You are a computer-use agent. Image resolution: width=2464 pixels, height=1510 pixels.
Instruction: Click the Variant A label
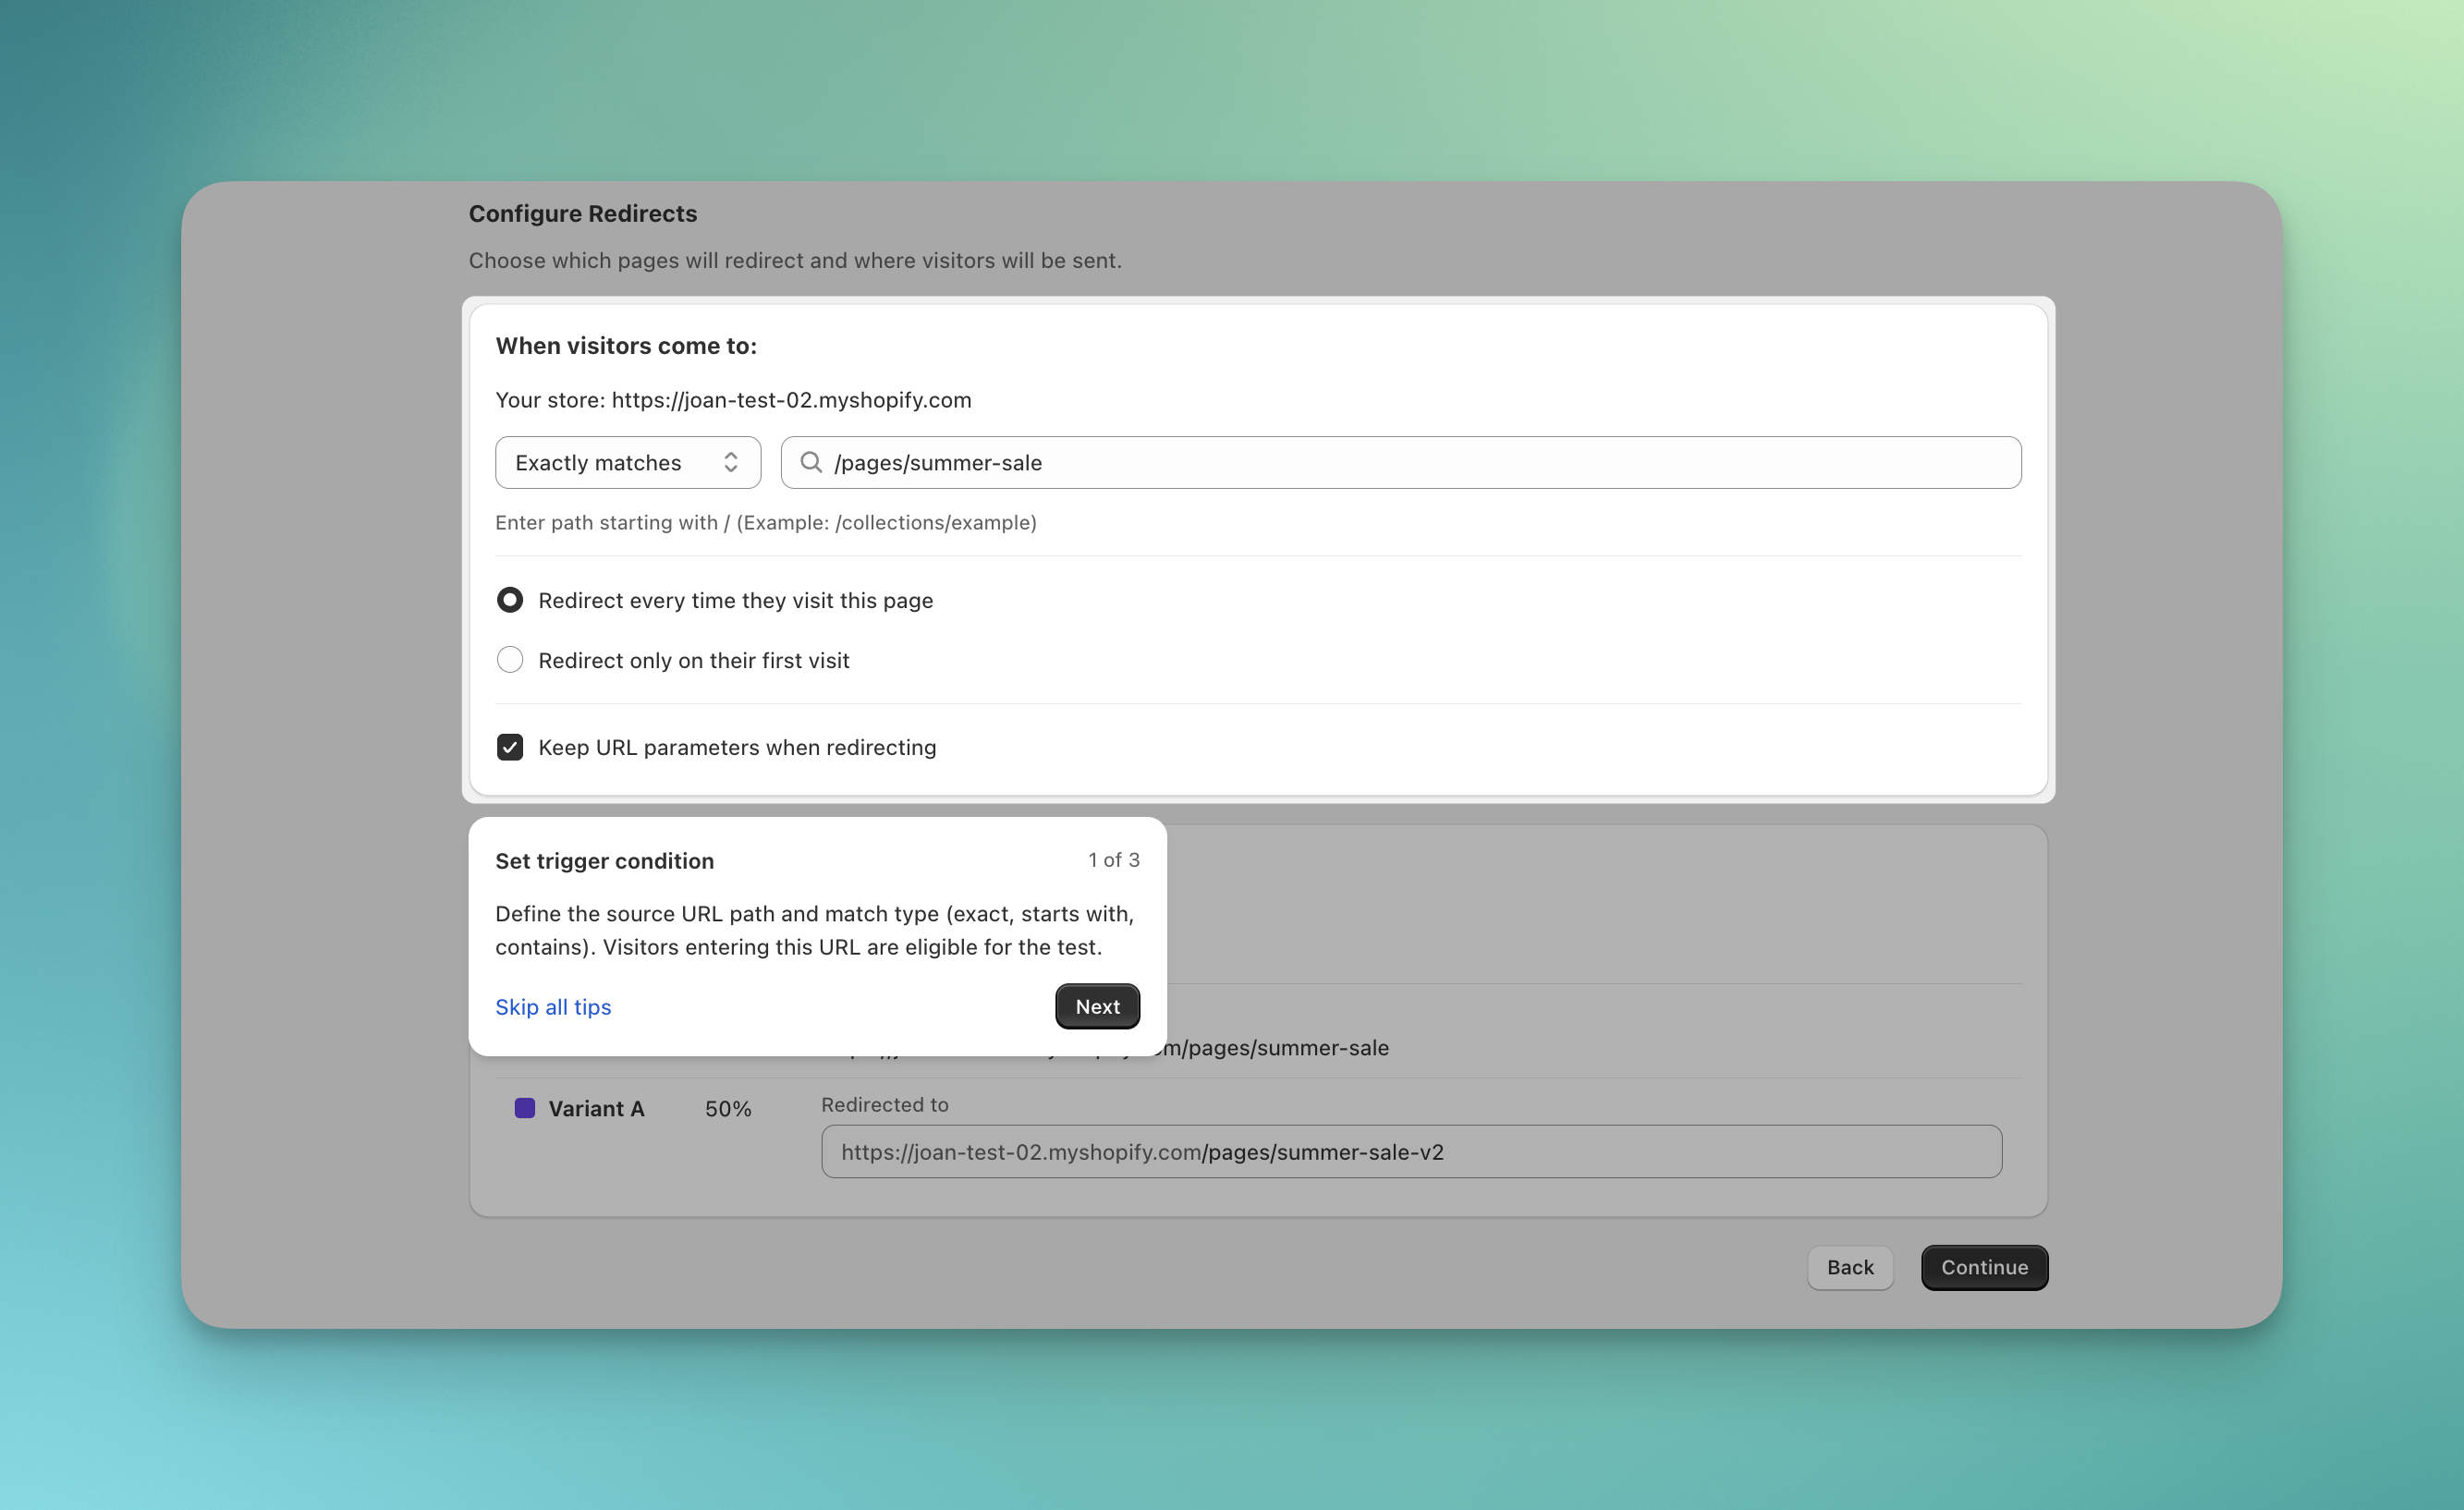click(596, 1108)
